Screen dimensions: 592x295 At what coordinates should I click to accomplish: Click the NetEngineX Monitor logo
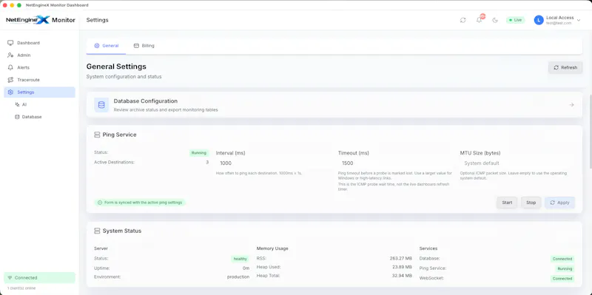41,20
